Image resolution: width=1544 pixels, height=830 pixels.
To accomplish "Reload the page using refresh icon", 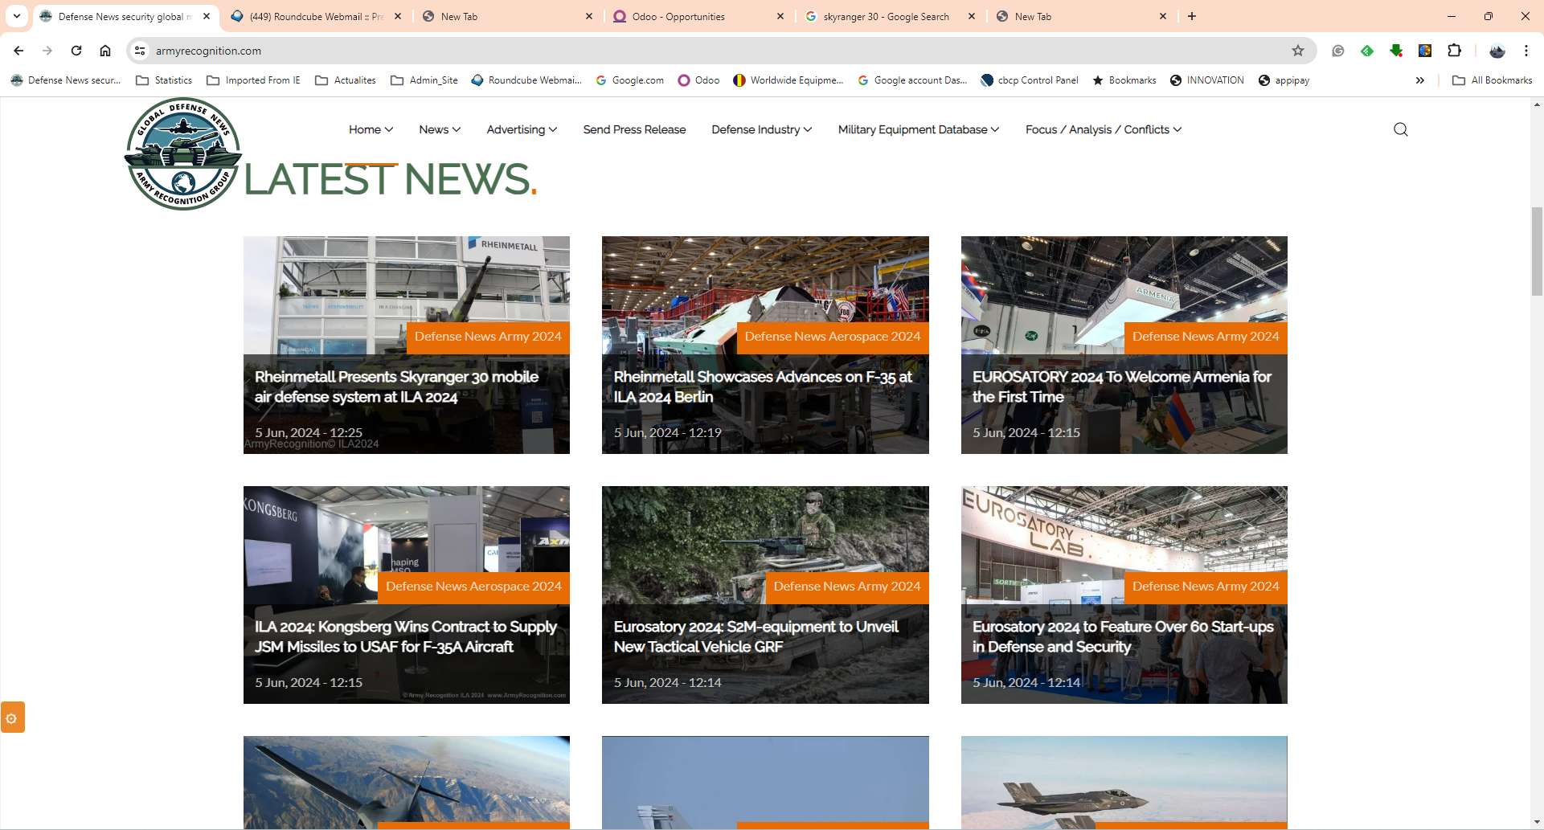I will tap(76, 51).
